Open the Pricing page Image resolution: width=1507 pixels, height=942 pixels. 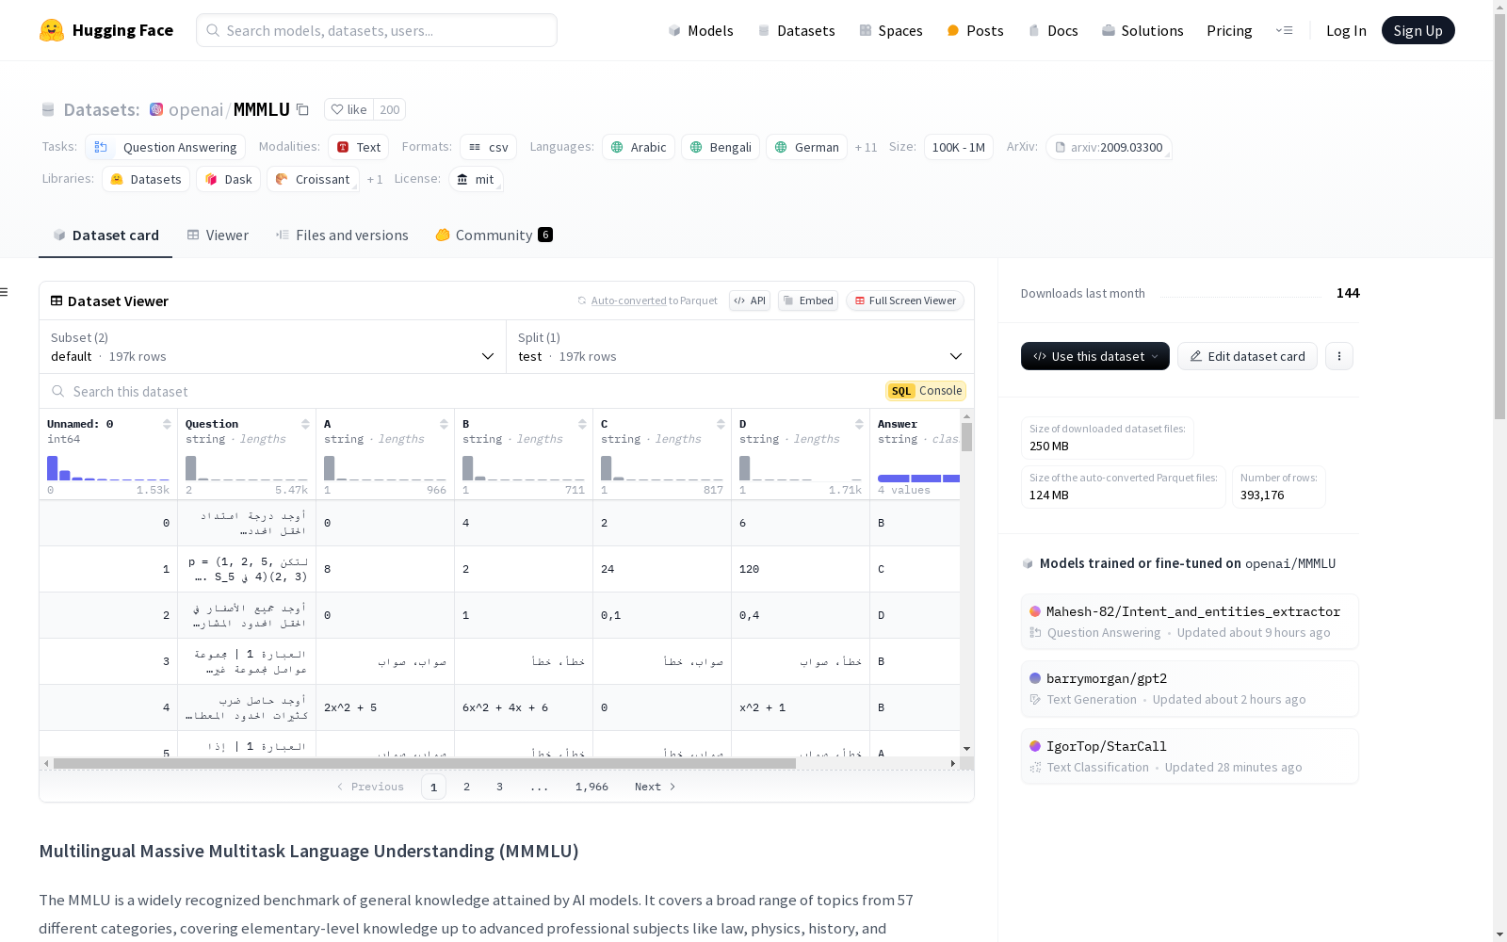pos(1229,30)
